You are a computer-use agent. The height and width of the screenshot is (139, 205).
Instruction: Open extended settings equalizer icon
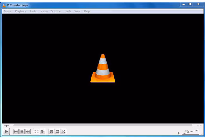click(x=43, y=131)
